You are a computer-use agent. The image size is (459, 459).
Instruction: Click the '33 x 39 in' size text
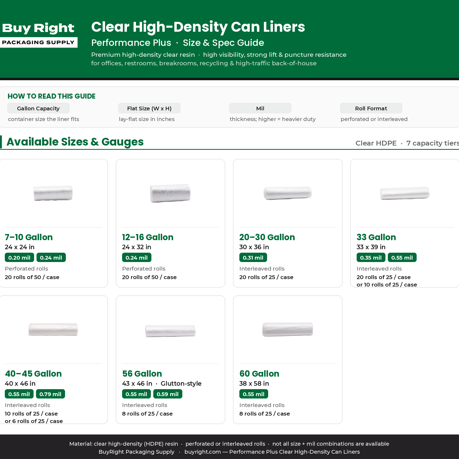tap(371, 247)
